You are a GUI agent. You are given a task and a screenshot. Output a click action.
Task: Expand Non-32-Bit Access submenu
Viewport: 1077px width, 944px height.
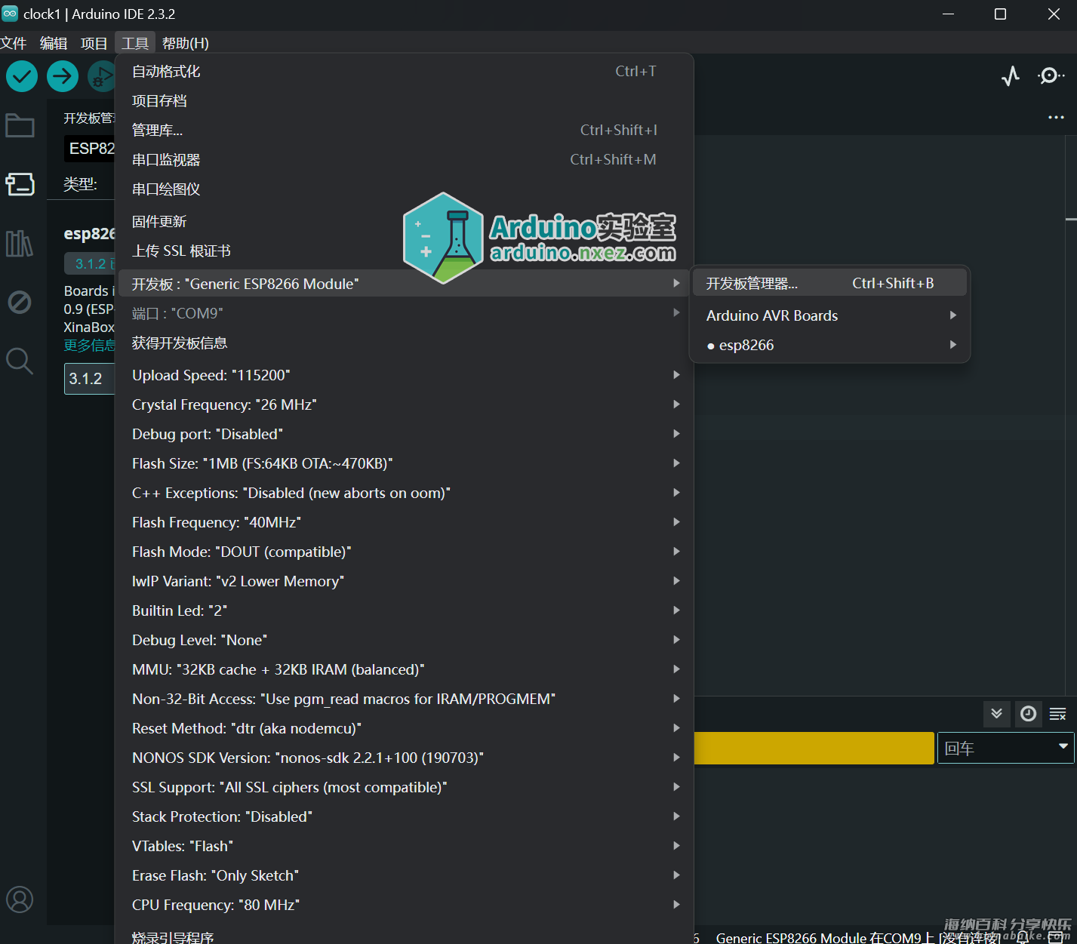click(404, 699)
